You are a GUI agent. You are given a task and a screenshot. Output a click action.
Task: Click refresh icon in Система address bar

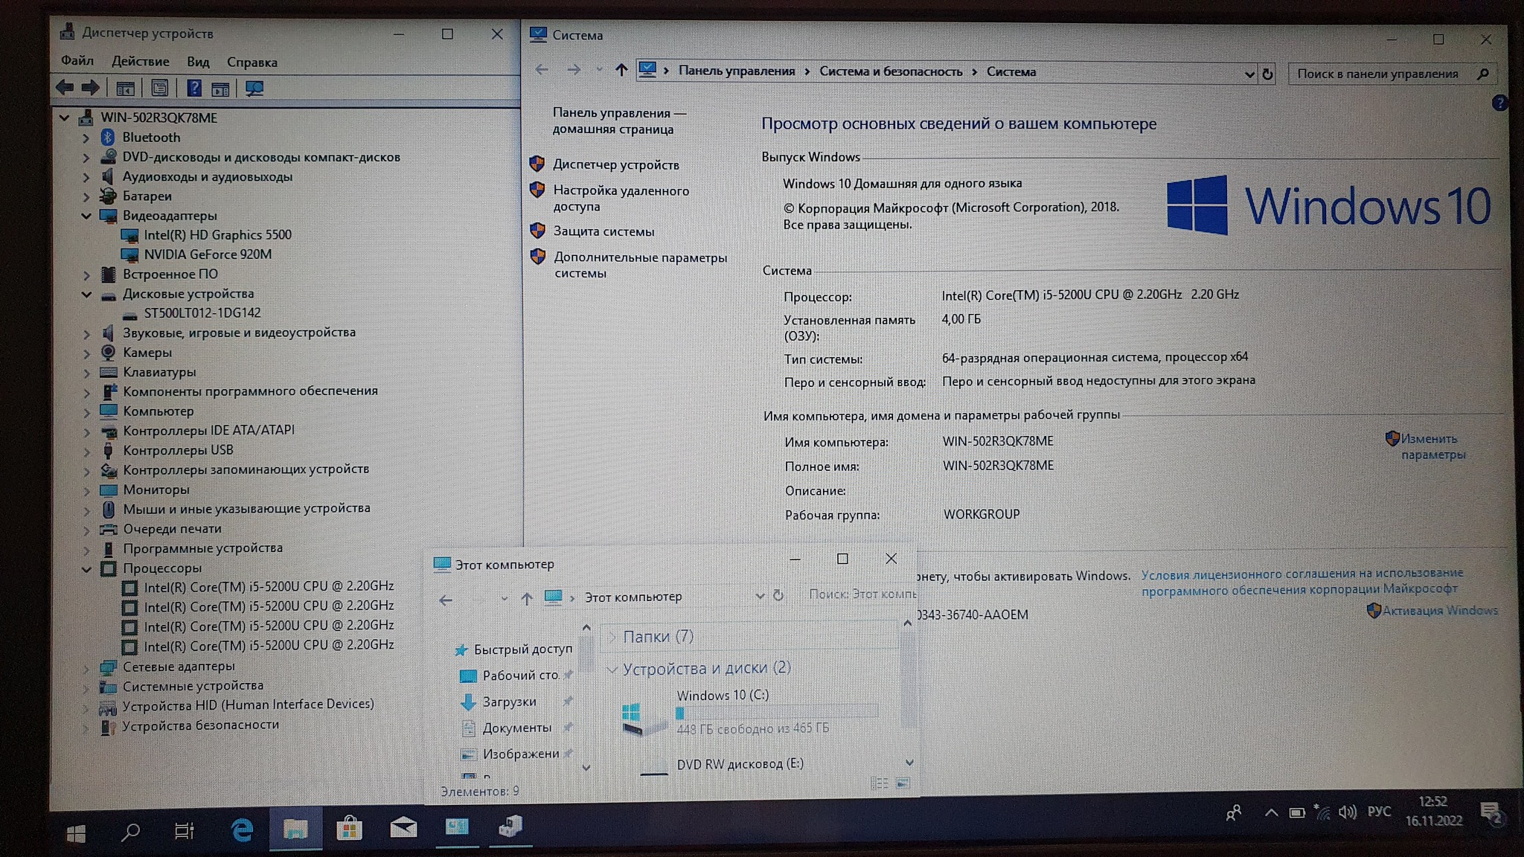coord(1268,74)
